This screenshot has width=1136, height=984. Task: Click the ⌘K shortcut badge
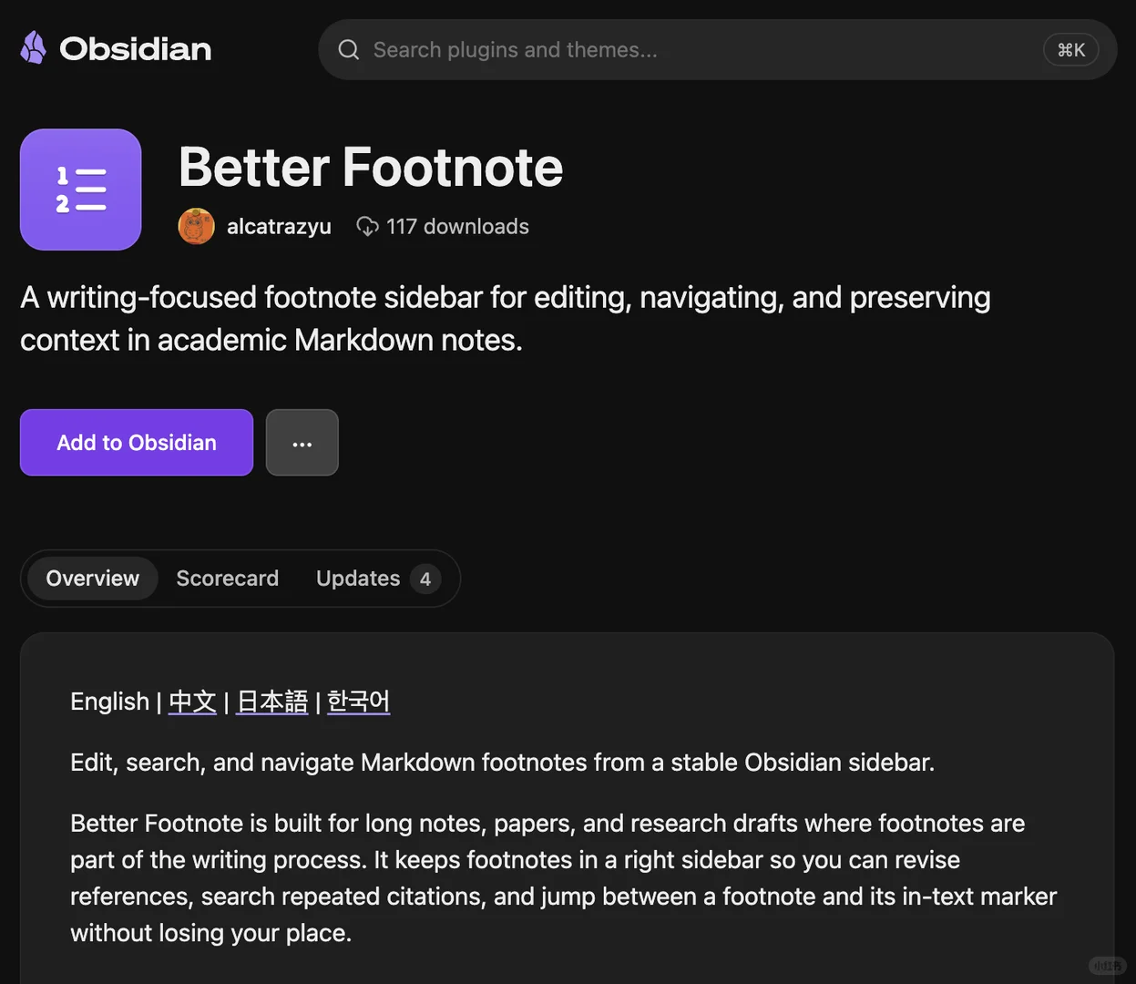click(1070, 50)
